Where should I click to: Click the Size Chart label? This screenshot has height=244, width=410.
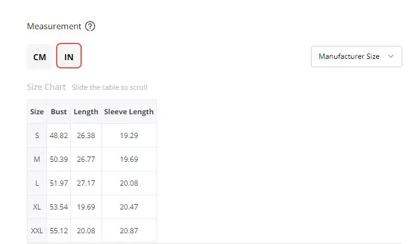[x=47, y=87]
